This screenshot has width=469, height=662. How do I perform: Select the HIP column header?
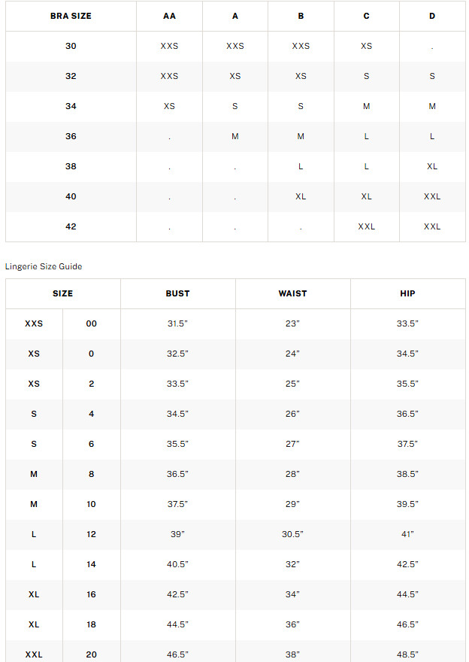click(407, 293)
